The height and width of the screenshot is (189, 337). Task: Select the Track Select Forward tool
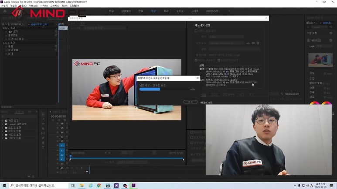tap(43, 119)
